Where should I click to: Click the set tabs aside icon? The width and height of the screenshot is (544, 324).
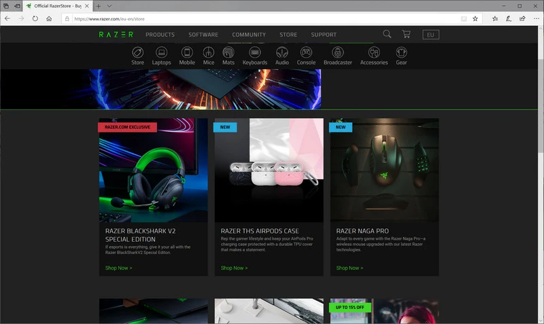tap(17, 6)
